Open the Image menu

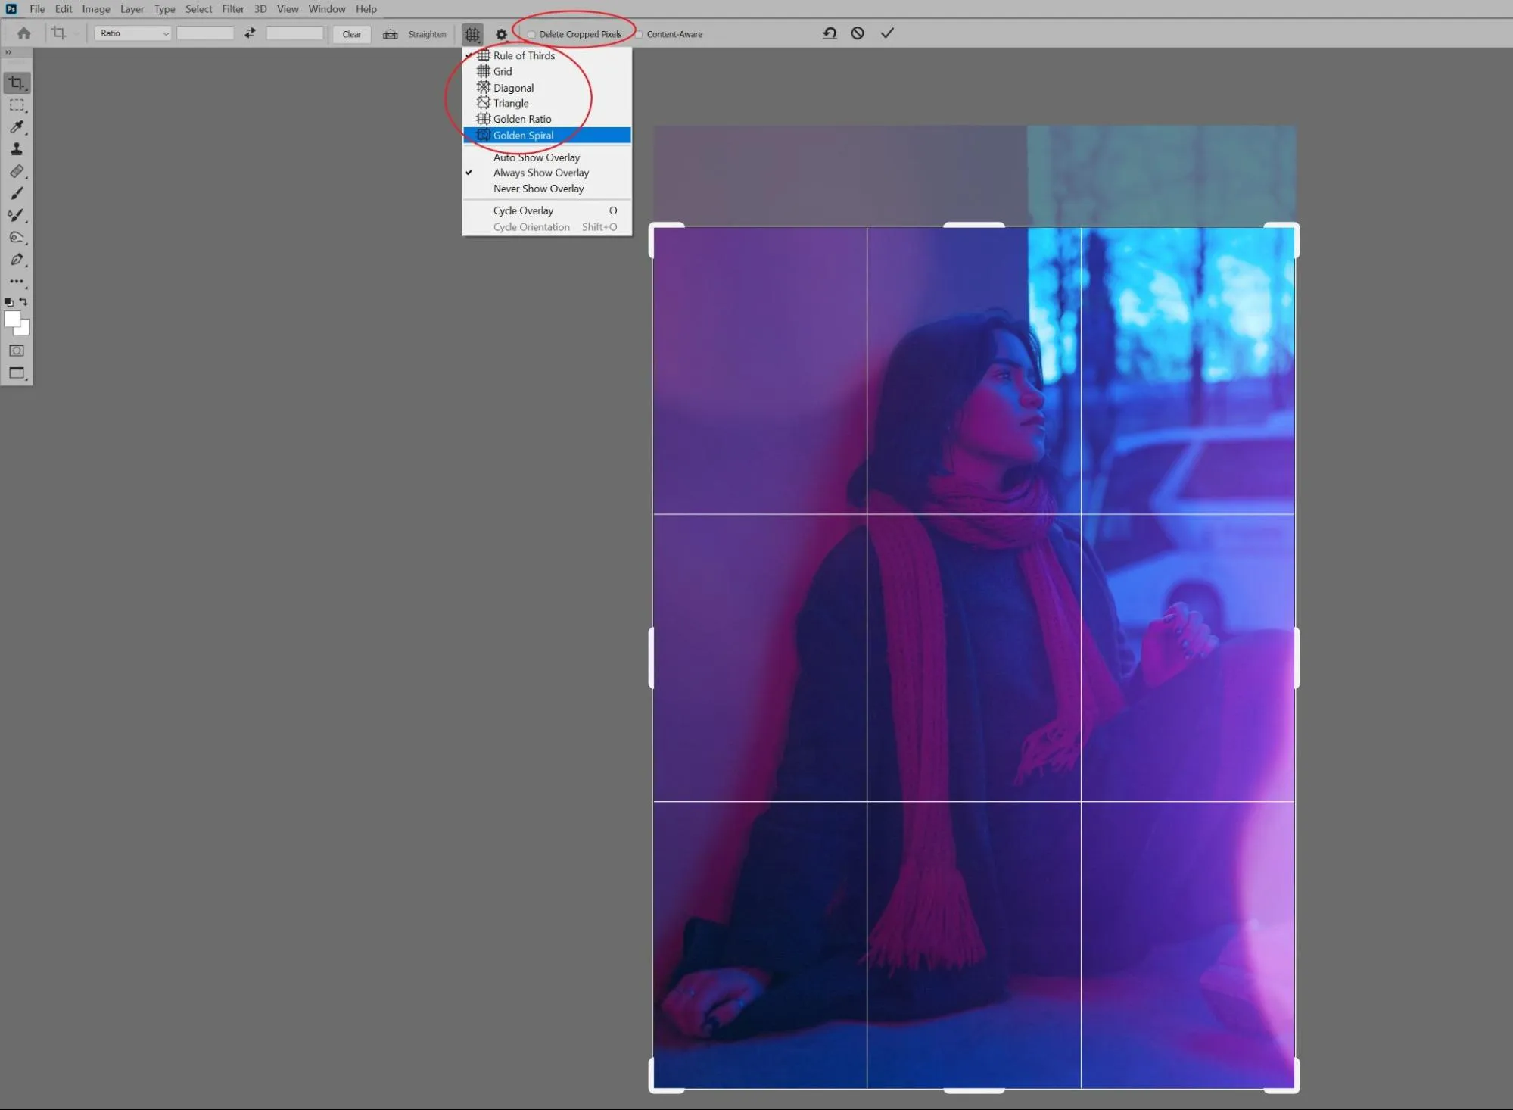click(96, 9)
